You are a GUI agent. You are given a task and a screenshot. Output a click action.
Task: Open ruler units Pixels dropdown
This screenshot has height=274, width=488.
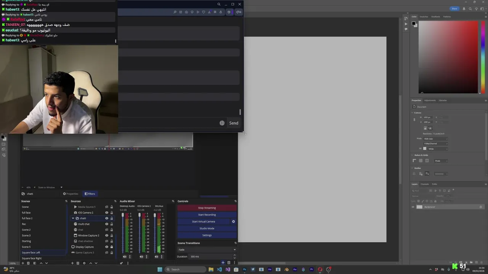coord(441,161)
